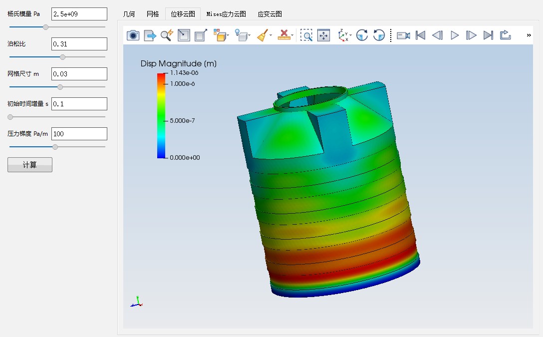The height and width of the screenshot is (337, 543).
Task: Click the 初始时间增量 slider handle
Action: (10, 117)
